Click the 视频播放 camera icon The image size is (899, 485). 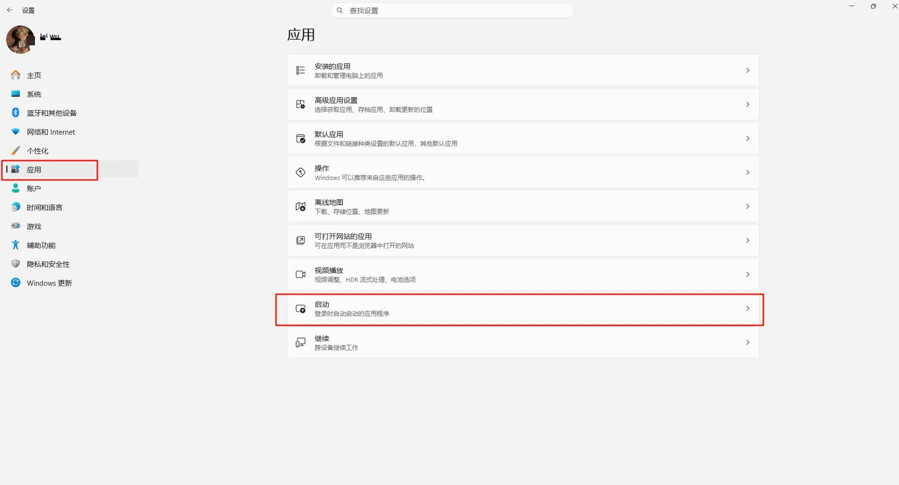coord(301,274)
